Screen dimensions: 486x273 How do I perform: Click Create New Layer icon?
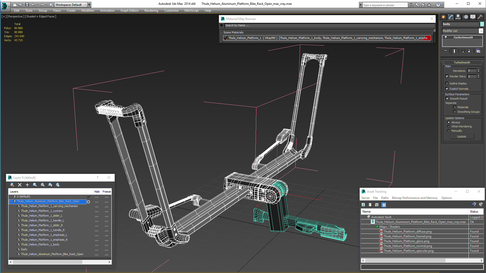click(12, 185)
